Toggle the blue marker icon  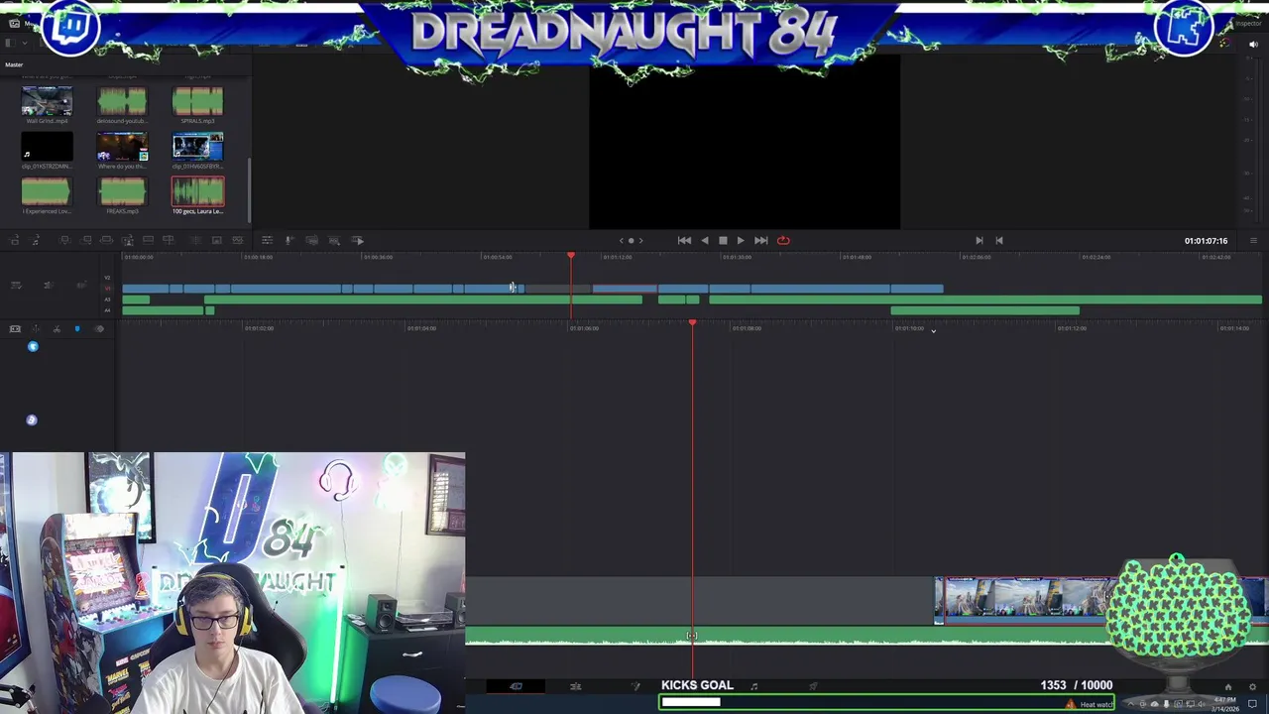click(77, 329)
